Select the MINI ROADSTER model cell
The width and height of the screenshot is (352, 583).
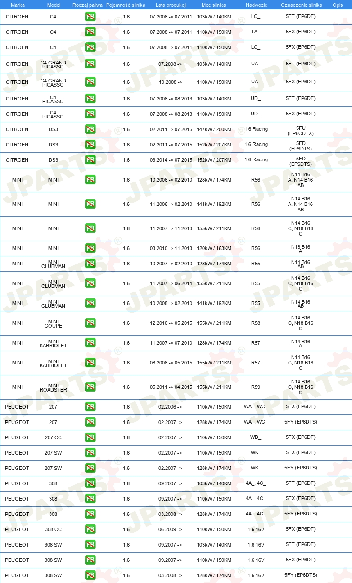click(53, 388)
